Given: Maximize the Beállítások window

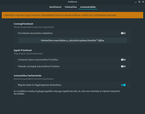Looking at the screenshot, I should [139, 2].
